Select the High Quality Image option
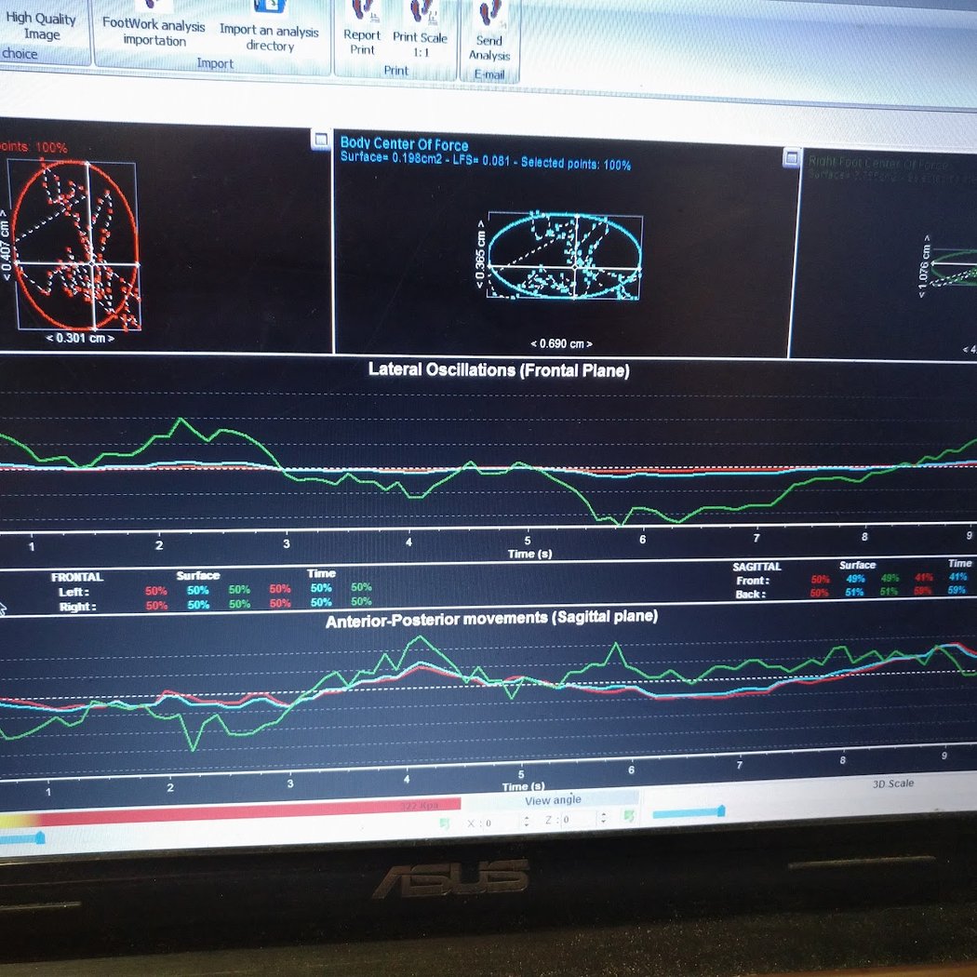Screen dimensions: 977x977 [x=41, y=25]
